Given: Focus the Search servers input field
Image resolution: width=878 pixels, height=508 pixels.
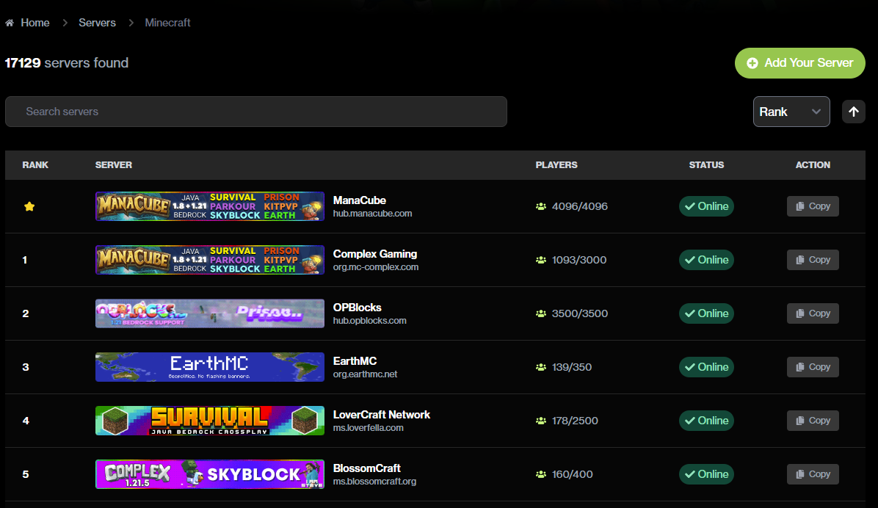Looking at the screenshot, I should (255, 112).
